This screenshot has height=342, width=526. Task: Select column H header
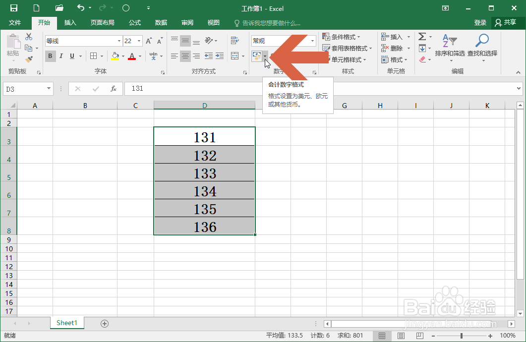(380, 105)
